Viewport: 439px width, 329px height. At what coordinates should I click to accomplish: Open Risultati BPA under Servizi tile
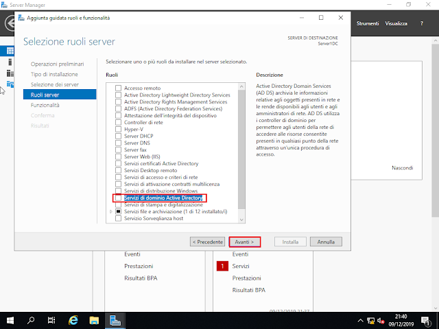[248, 290]
